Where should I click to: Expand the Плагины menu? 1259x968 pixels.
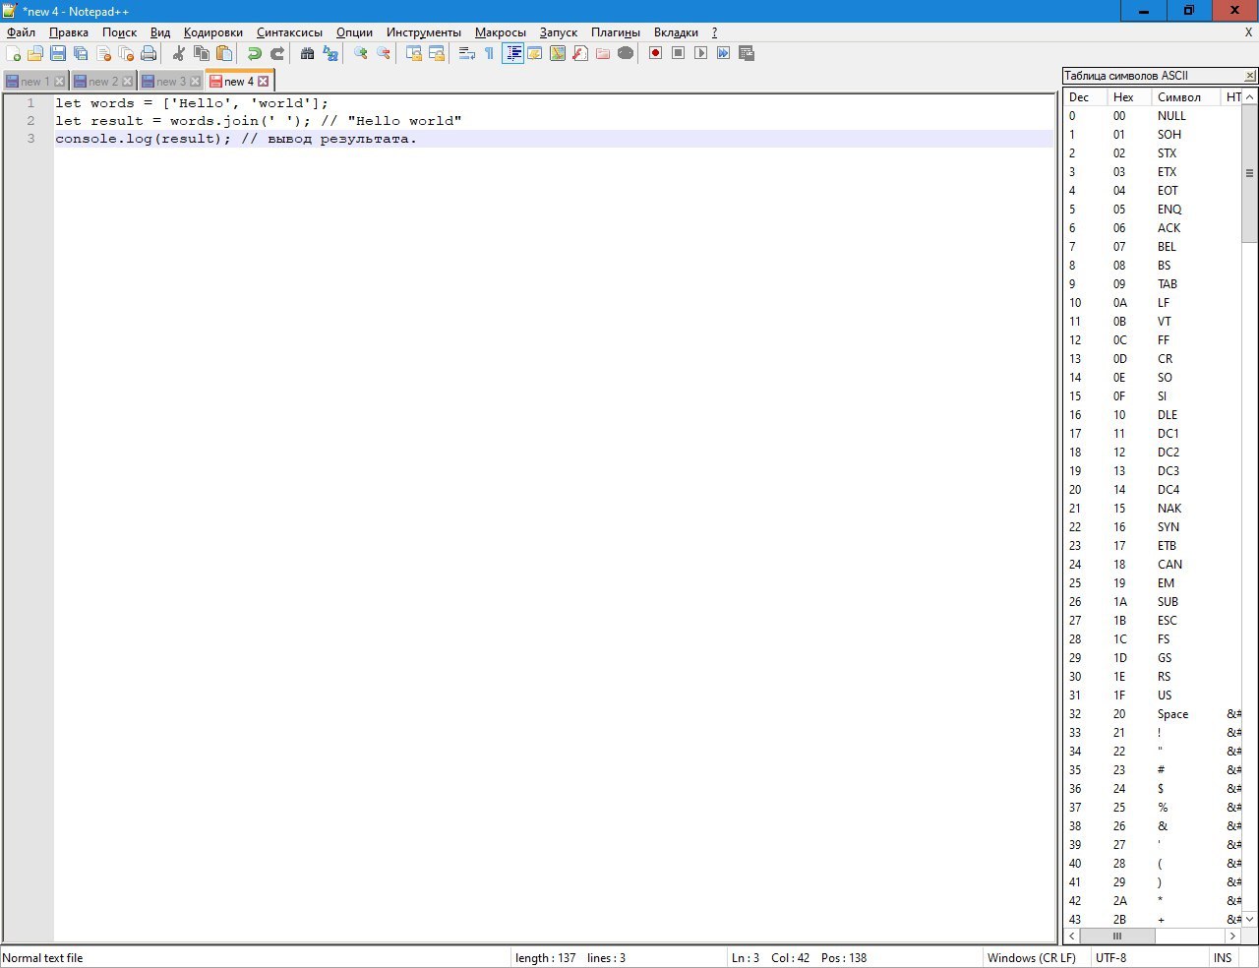click(615, 32)
